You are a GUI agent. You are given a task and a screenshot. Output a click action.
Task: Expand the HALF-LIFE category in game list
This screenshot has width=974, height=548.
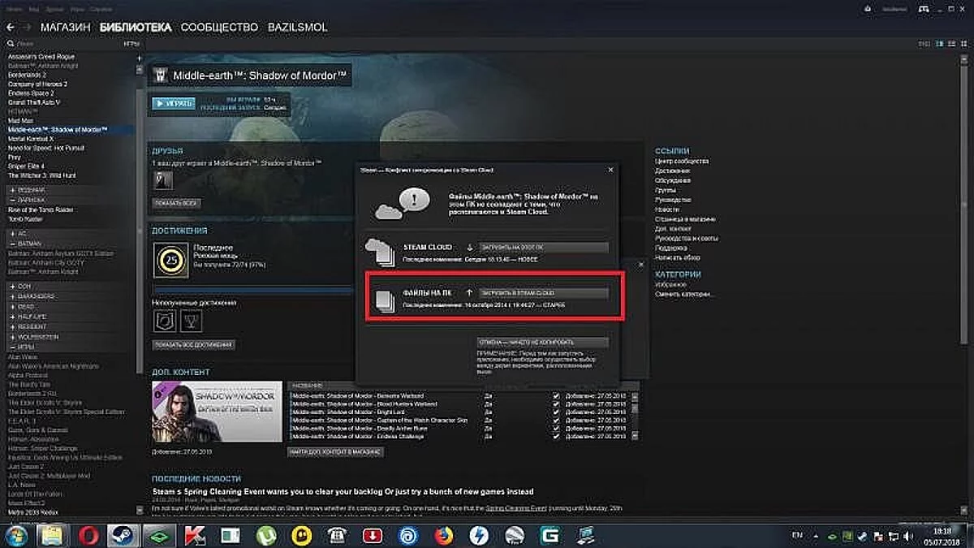pos(11,317)
